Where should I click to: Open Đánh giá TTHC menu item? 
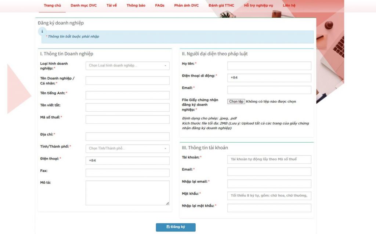click(x=221, y=6)
